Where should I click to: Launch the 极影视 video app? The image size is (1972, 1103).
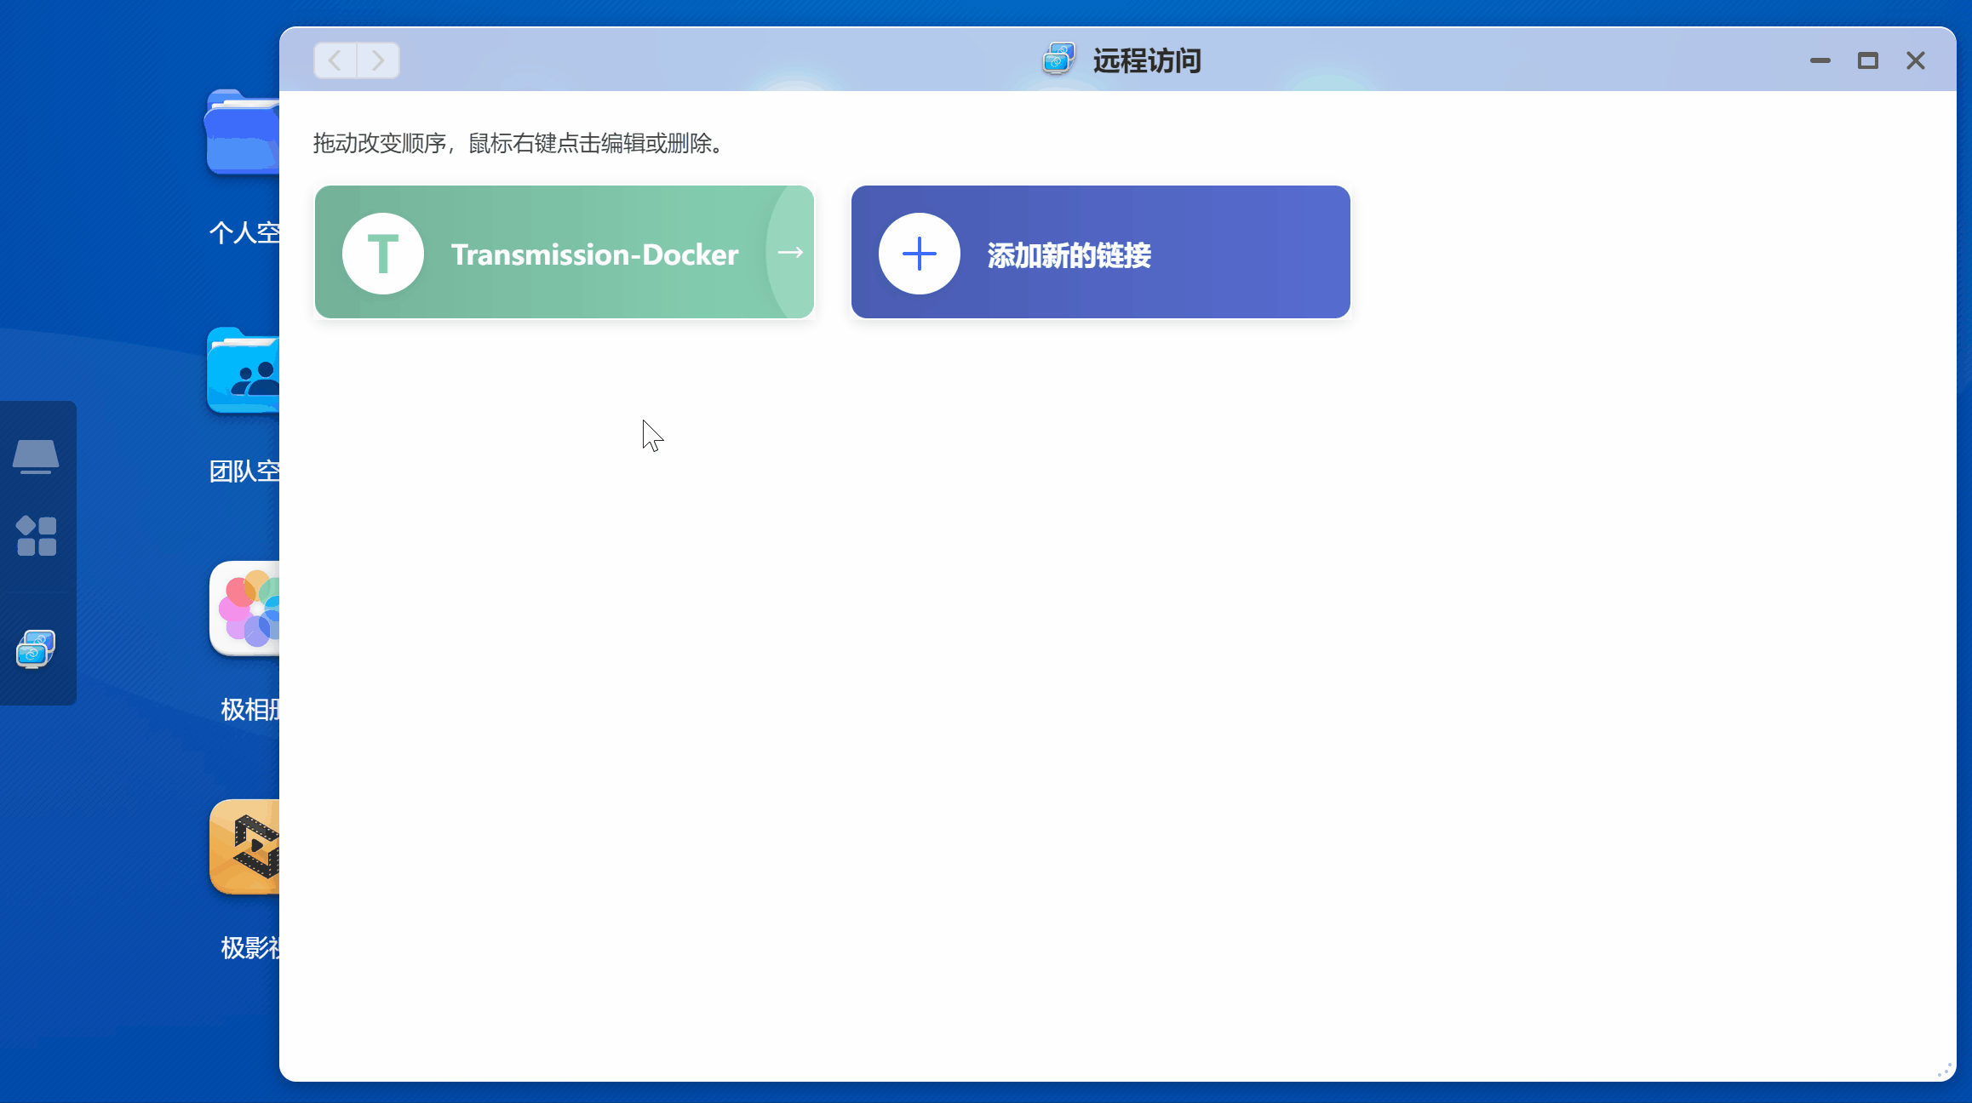click(246, 847)
